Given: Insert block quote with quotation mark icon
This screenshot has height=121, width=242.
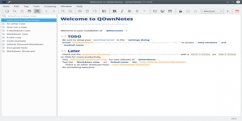Looking at the screenshot, I should click(145, 11).
